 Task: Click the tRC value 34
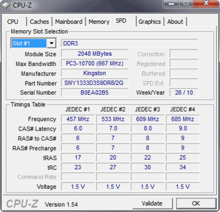click(183, 167)
